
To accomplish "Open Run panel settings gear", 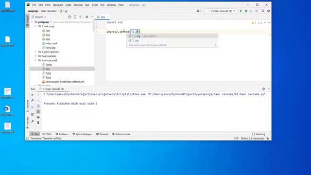I will pyautogui.click(x=263, y=89).
